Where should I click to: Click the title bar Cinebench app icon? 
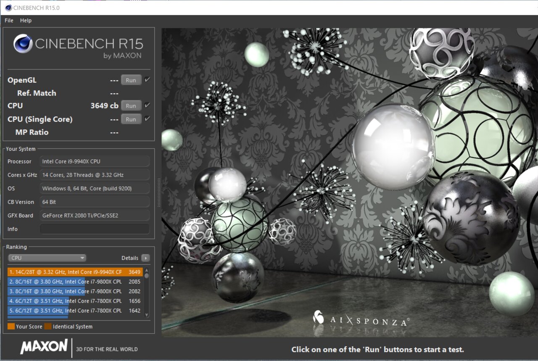[x=8, y=7]
